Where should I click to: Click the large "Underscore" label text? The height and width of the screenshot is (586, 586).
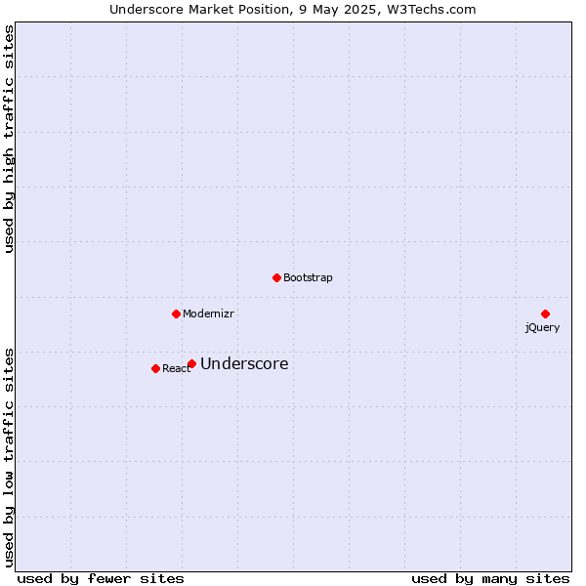tap(244, 363)
